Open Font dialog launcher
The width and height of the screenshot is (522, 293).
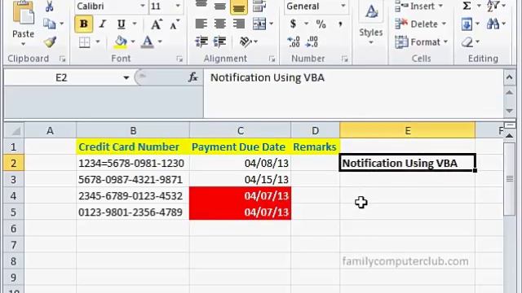point(179,59)
